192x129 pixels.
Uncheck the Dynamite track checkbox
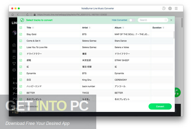tap(21, 73)
